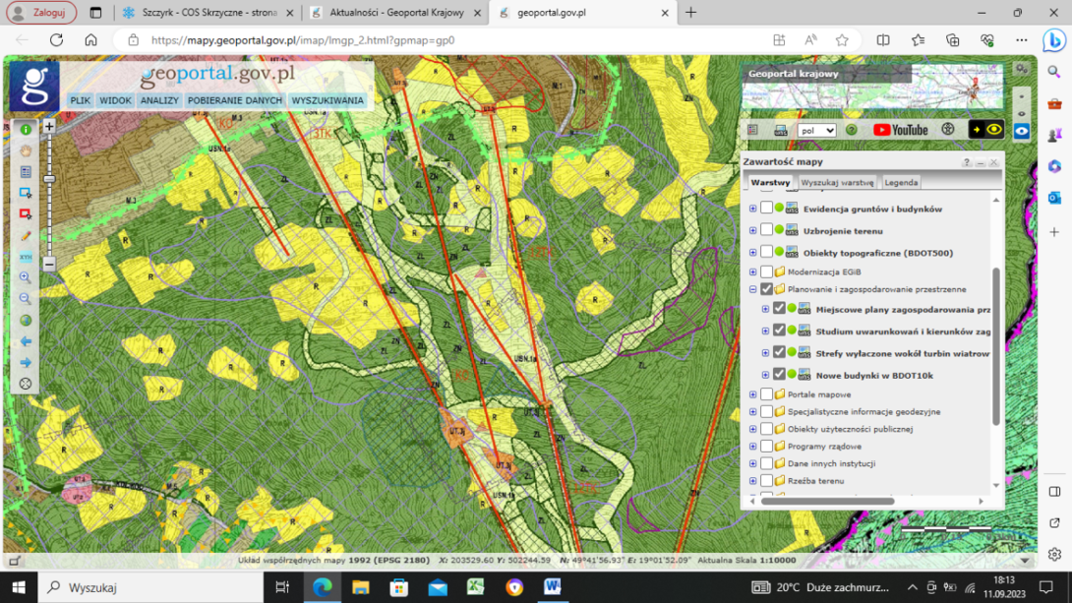1072x603 pixels.
Task: Switch to Wyszukaj warstwę tab
Action: tap(837, 183)
